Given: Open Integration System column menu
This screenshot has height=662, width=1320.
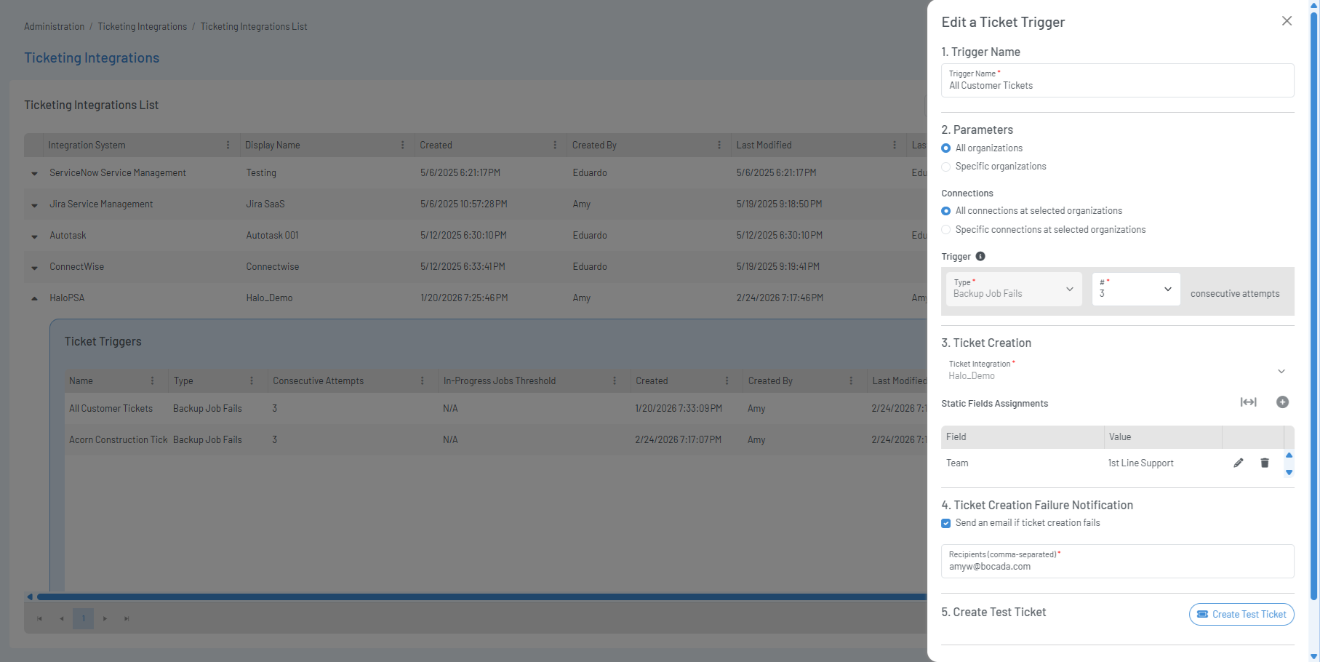Looking at the screenshot, I should tap(228, 145).
